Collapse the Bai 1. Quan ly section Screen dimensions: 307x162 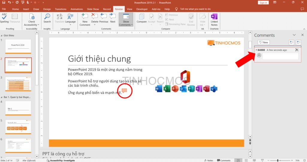(1, 97)
